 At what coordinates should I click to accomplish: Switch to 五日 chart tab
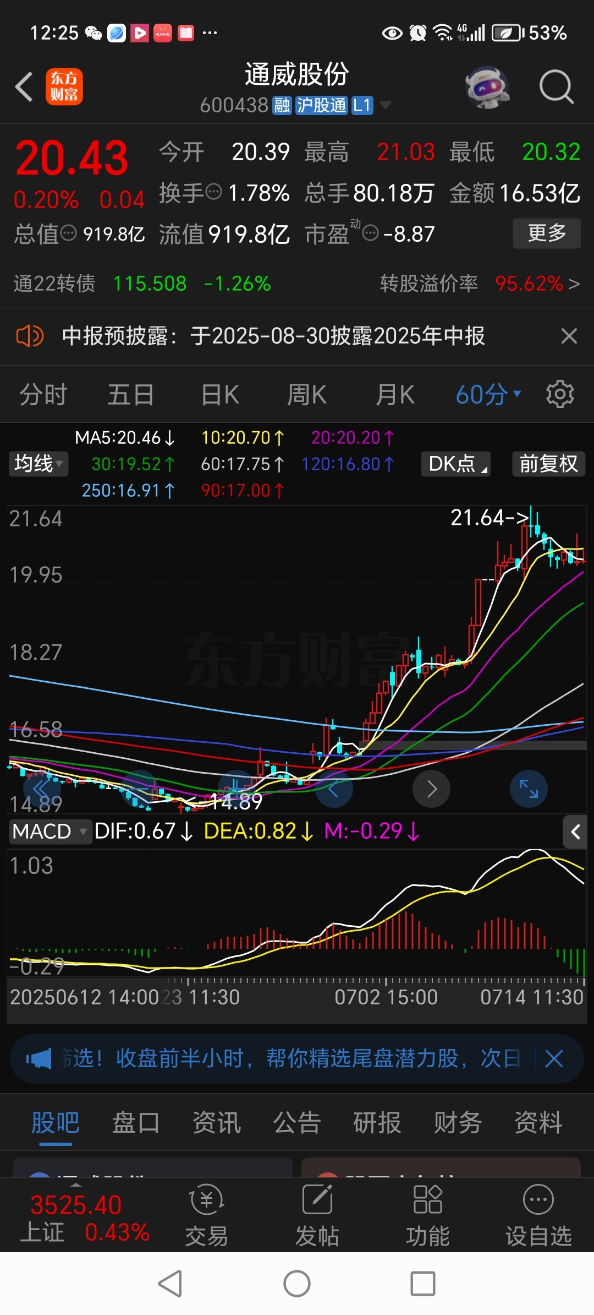[x=130, y=395]
